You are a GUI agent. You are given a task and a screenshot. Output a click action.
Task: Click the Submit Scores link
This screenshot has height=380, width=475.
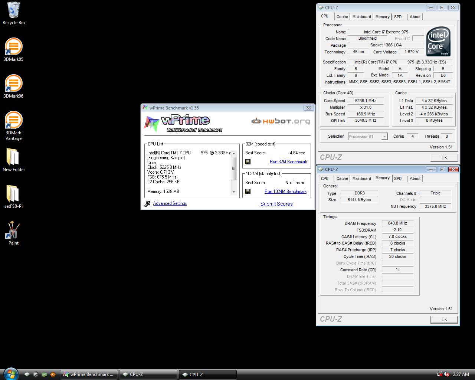click(x=276, y=204)
